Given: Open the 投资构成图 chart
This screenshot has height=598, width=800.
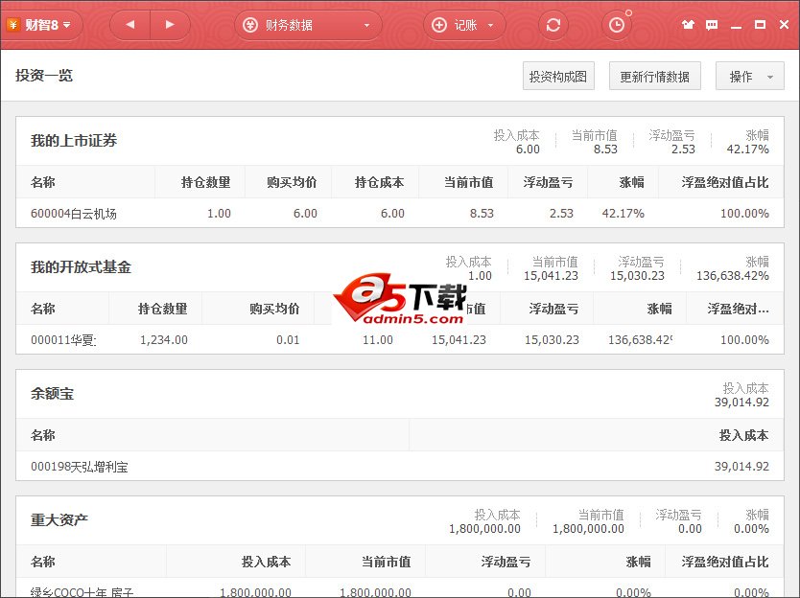Looking at the screenshot, I should coord(558,77).
